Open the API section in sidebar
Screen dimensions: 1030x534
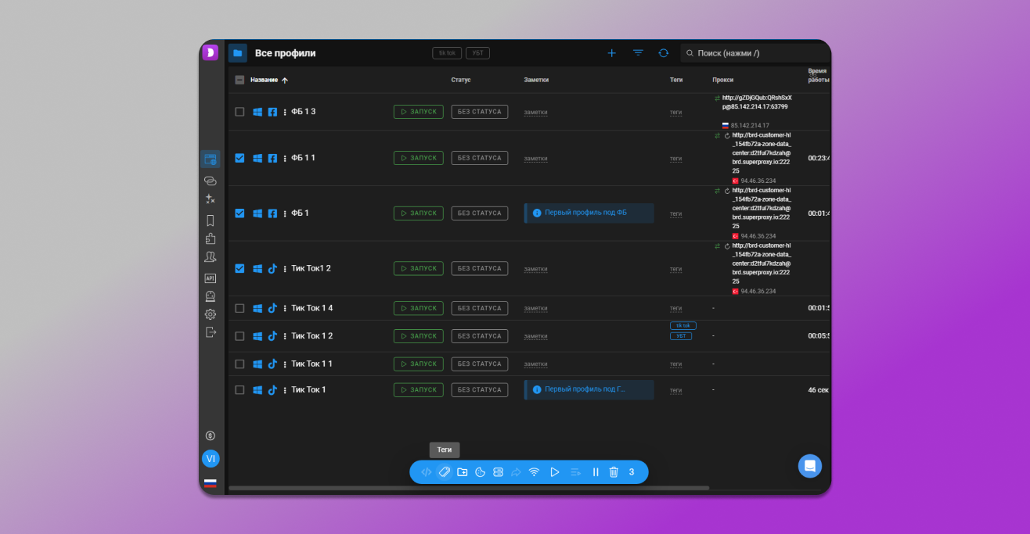[x=210, y=278]
